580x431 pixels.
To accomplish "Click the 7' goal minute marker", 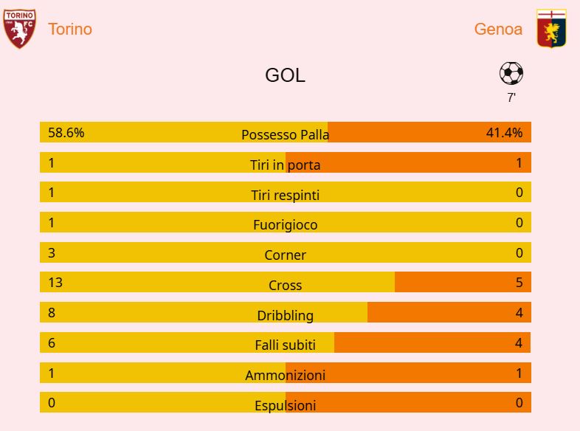I will pyautogui.click(x=511, y=97).
